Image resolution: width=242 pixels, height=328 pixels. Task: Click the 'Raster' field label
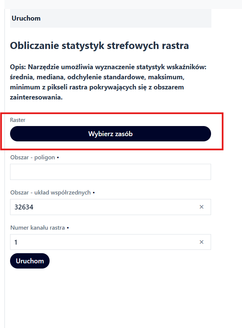point(18,120)
